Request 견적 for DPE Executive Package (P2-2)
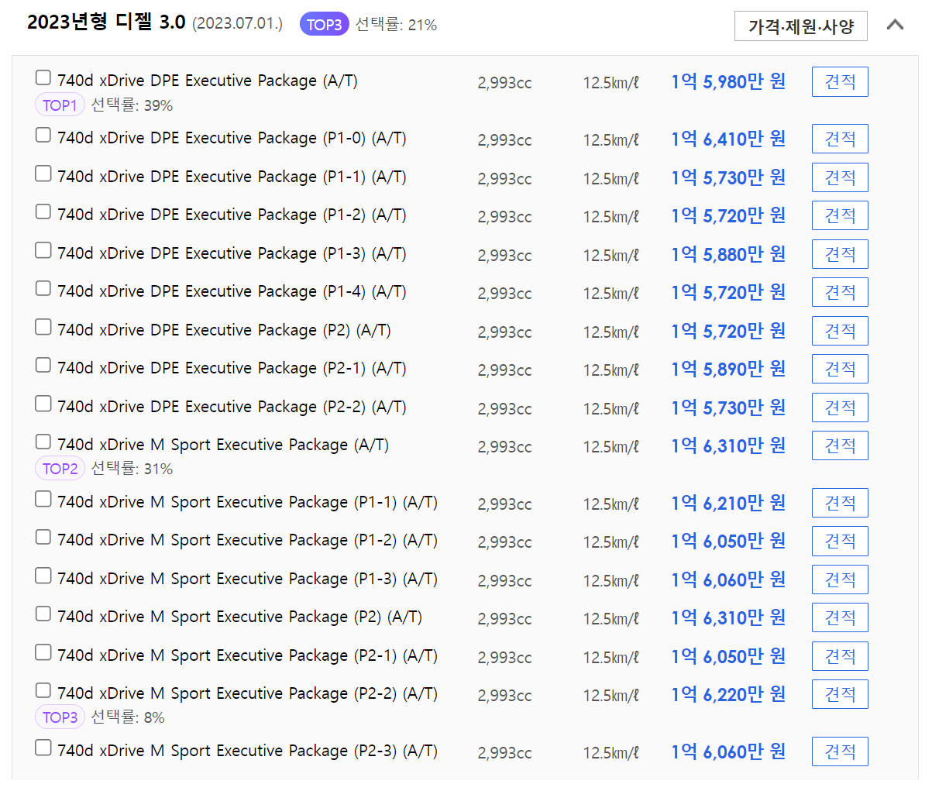The image size is (932, 791). click(840, 408)
